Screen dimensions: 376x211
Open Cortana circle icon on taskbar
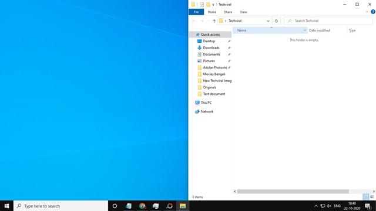(x=115, y=206)
